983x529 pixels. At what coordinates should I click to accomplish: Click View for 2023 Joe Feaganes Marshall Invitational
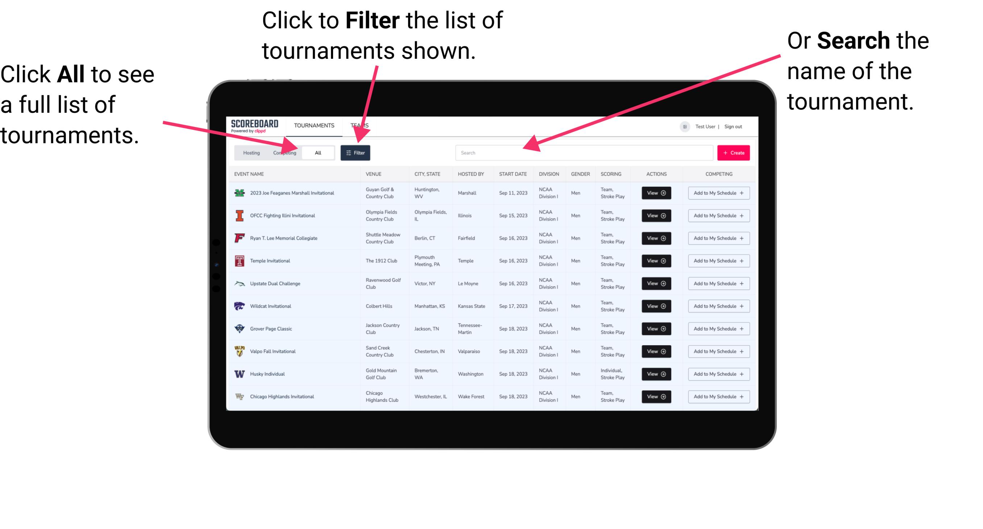[x=655, y=194]
